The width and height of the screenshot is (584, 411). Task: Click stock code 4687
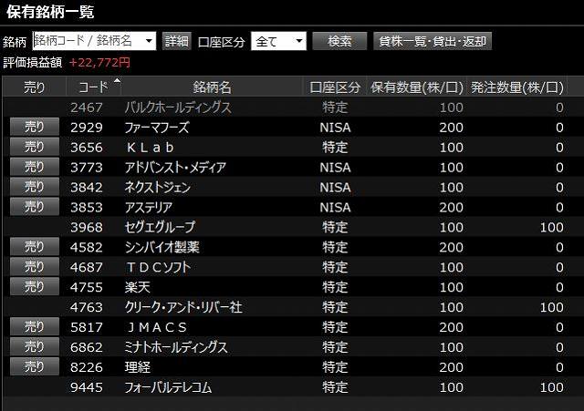[87, 267]
